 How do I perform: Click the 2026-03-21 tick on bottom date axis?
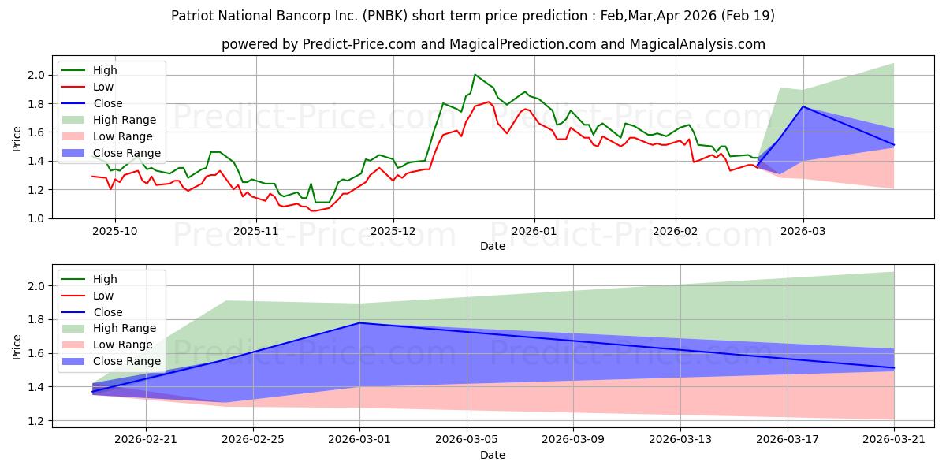894,438
